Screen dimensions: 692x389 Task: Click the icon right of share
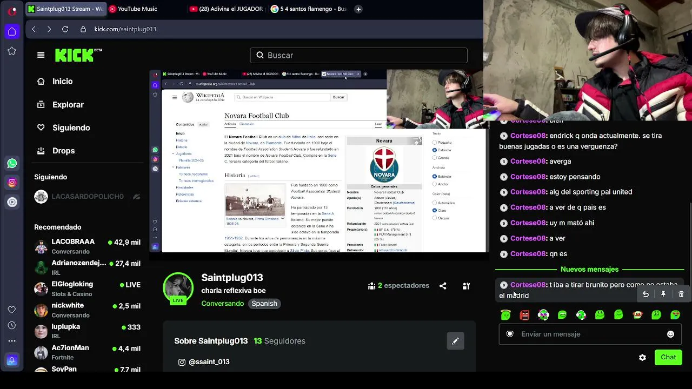pyautogui.click(x=466, y=286)
